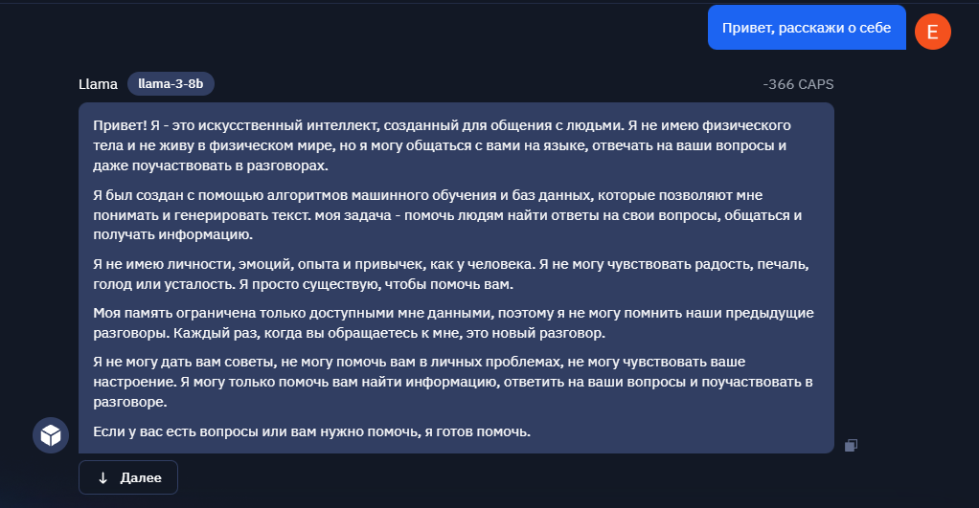Viewport: 979px width, 508px height.
Task: Click the -366 CAPS cost label
Action: coord(798,84)
